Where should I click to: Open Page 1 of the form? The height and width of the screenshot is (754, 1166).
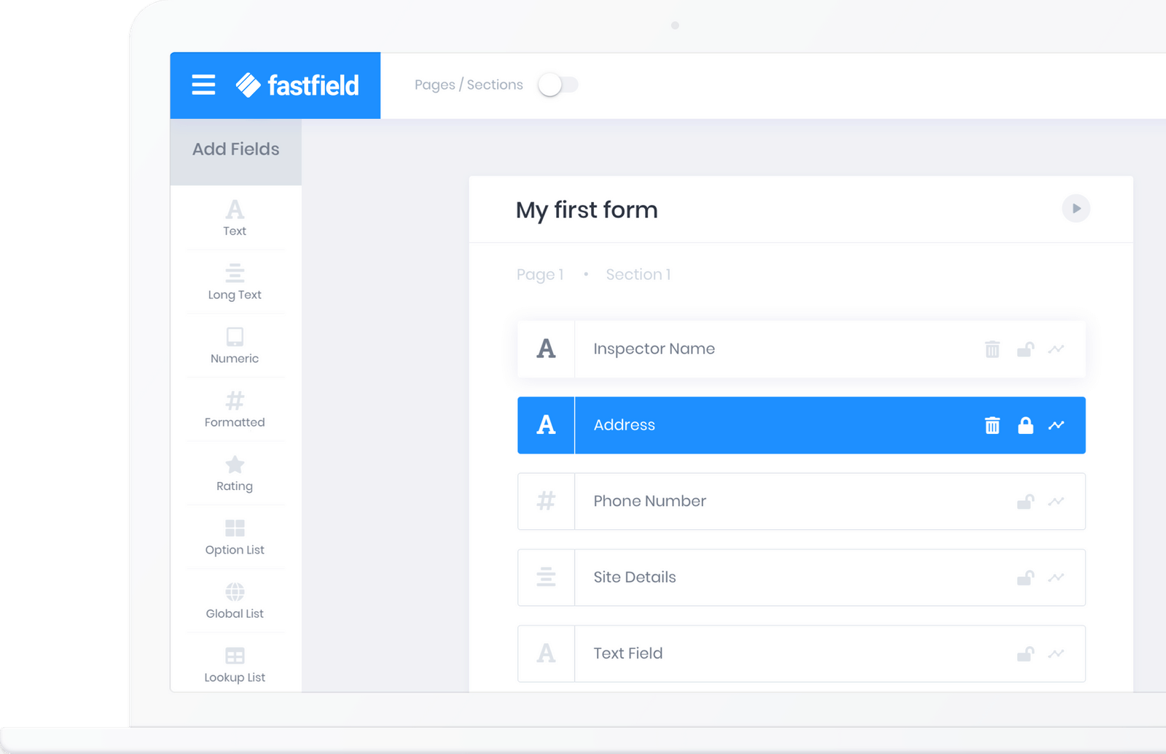(540, 274)
